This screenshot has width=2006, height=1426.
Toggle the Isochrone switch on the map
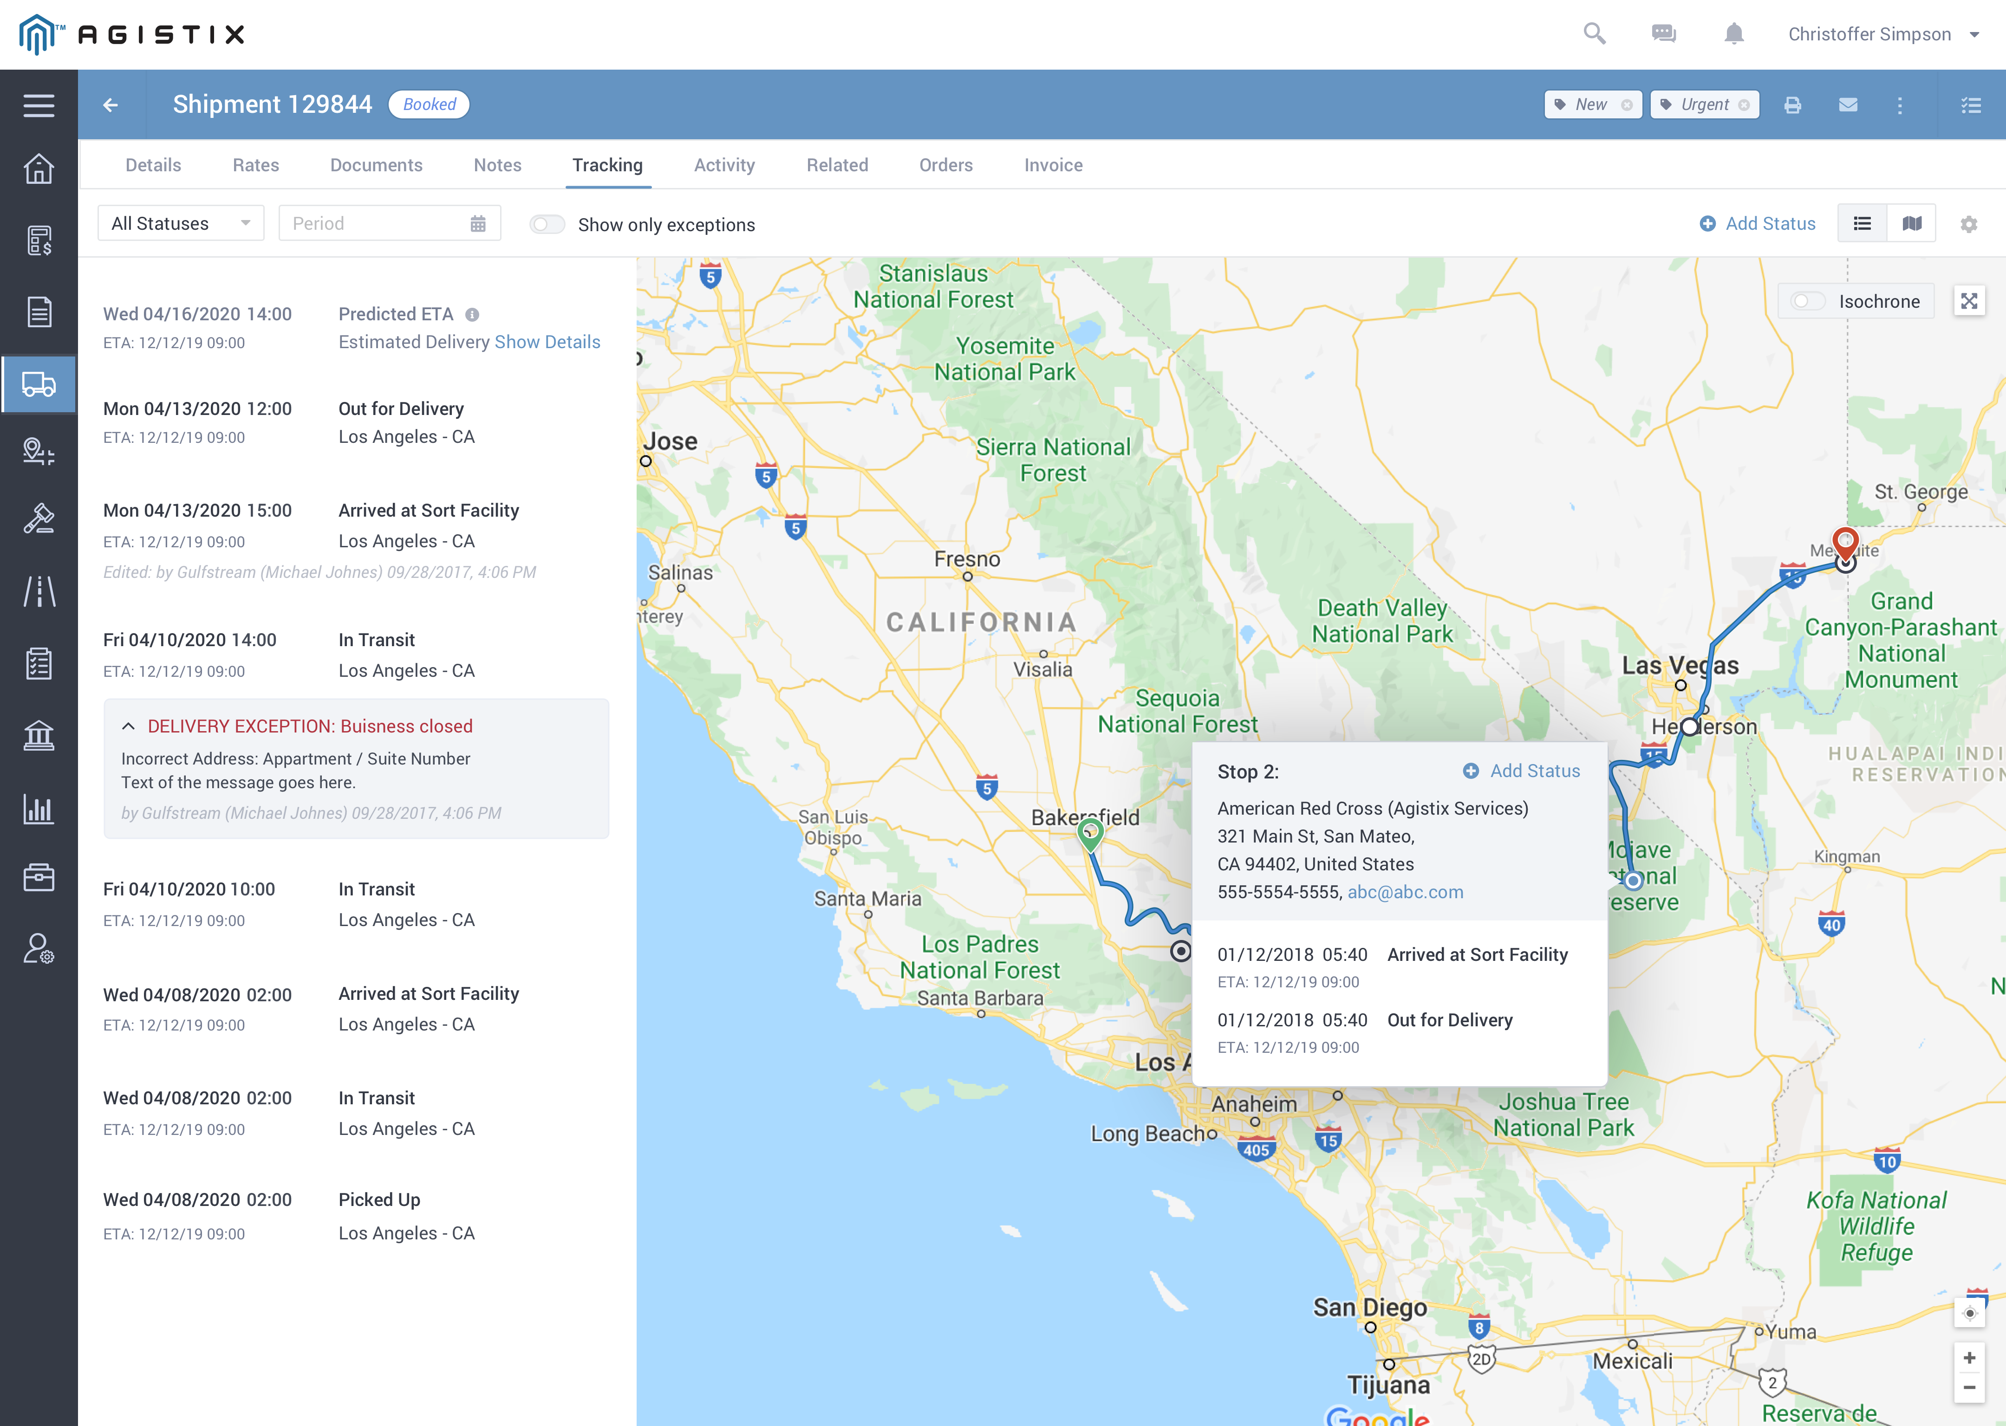[x=1808, y=301]
